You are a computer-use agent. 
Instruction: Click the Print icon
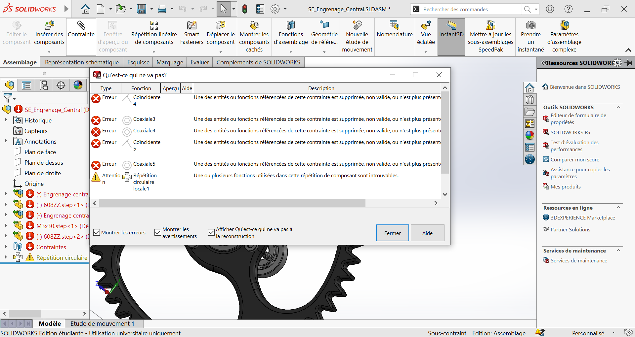tap(162, 9)
